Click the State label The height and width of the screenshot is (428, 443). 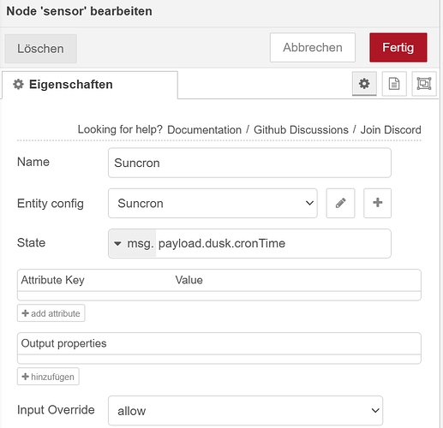pyautogui.click(x=32, y=243)
